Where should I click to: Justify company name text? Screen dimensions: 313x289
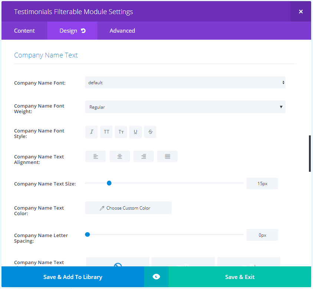click(167, 157)
